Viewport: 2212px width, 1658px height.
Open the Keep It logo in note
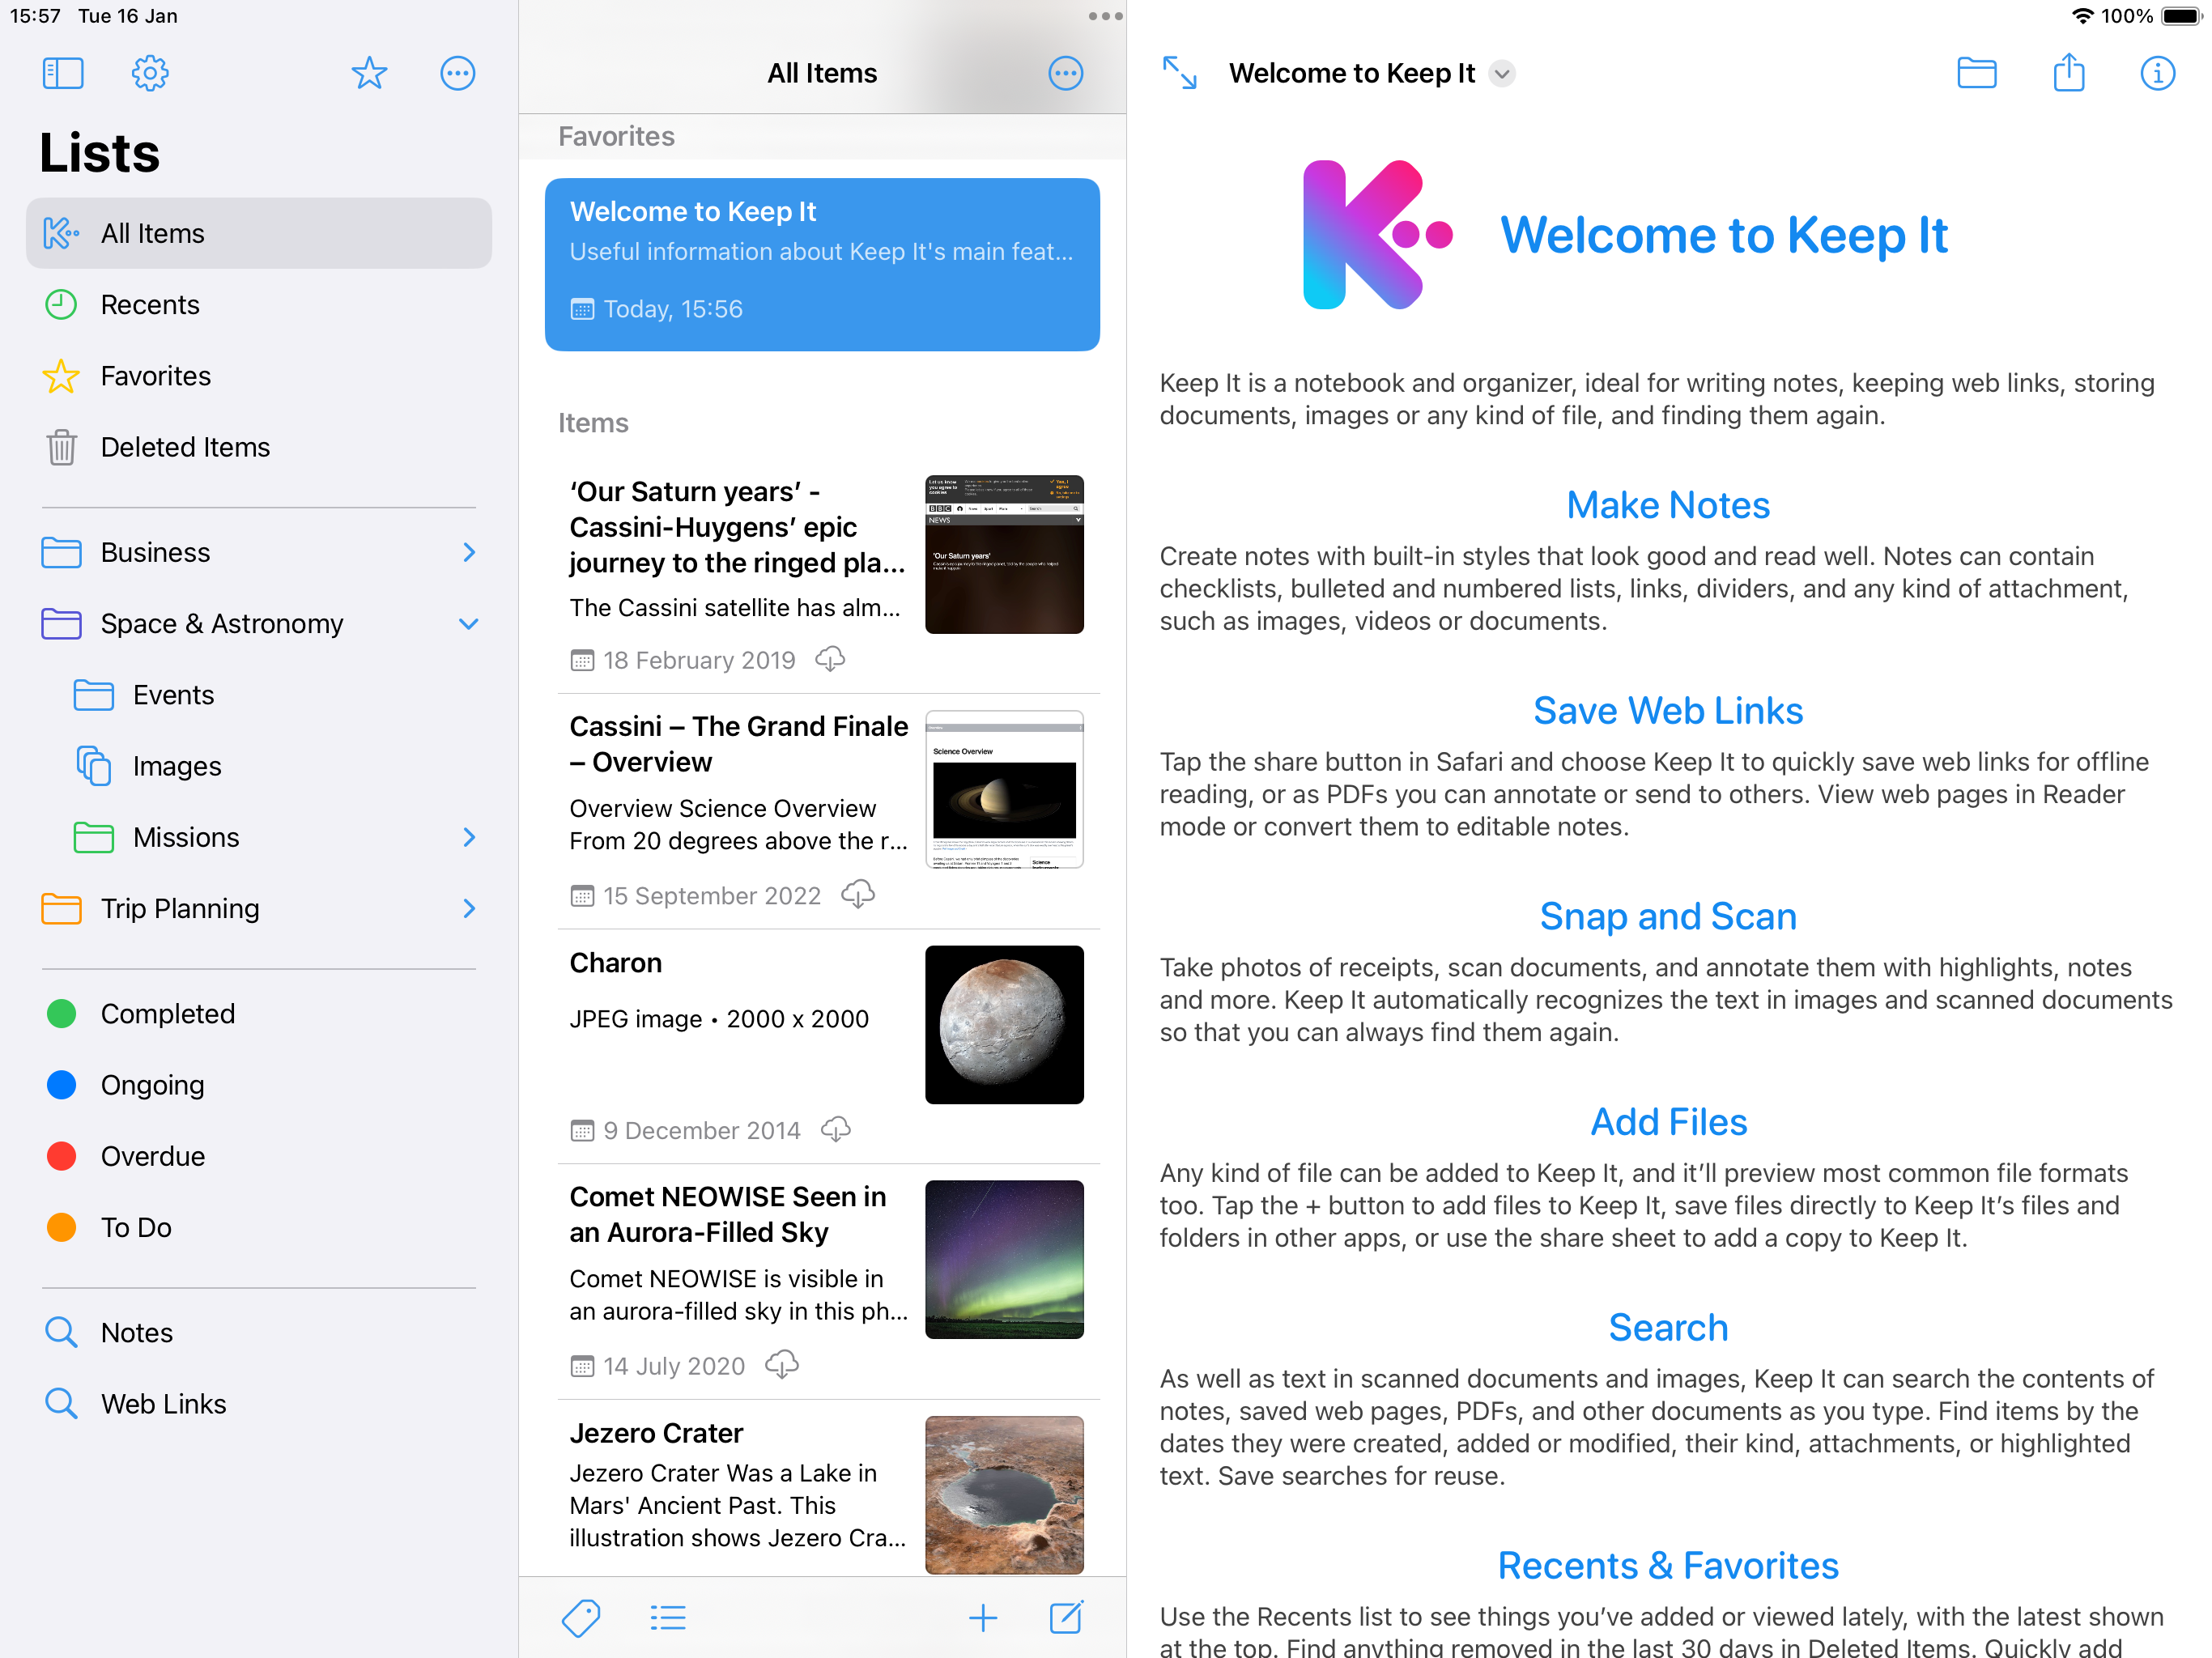click(x=1377, y=235)
